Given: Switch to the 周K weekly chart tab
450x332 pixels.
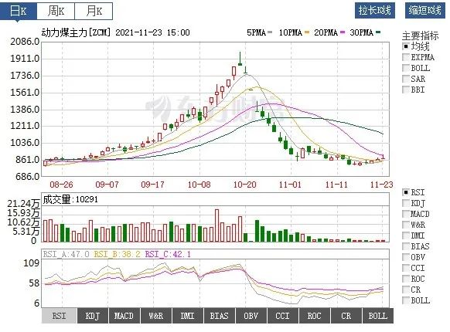Looking at the screenshot, I should tap(56, 11).
